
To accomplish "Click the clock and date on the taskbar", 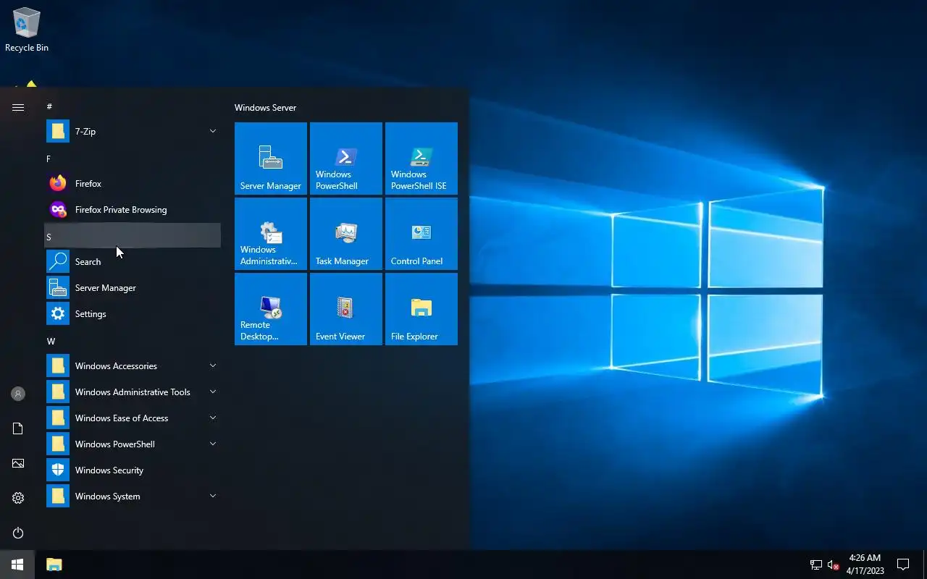I will tap(865, 565).
